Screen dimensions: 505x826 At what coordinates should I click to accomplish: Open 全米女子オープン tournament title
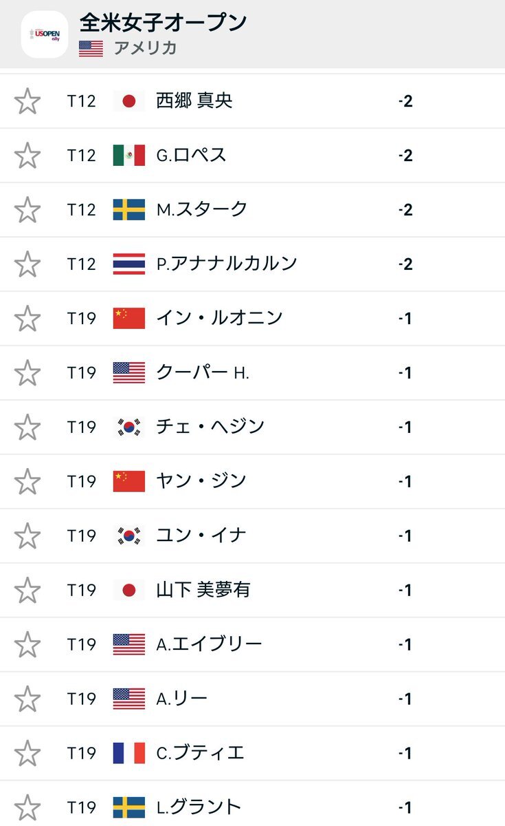click(164, 23)
